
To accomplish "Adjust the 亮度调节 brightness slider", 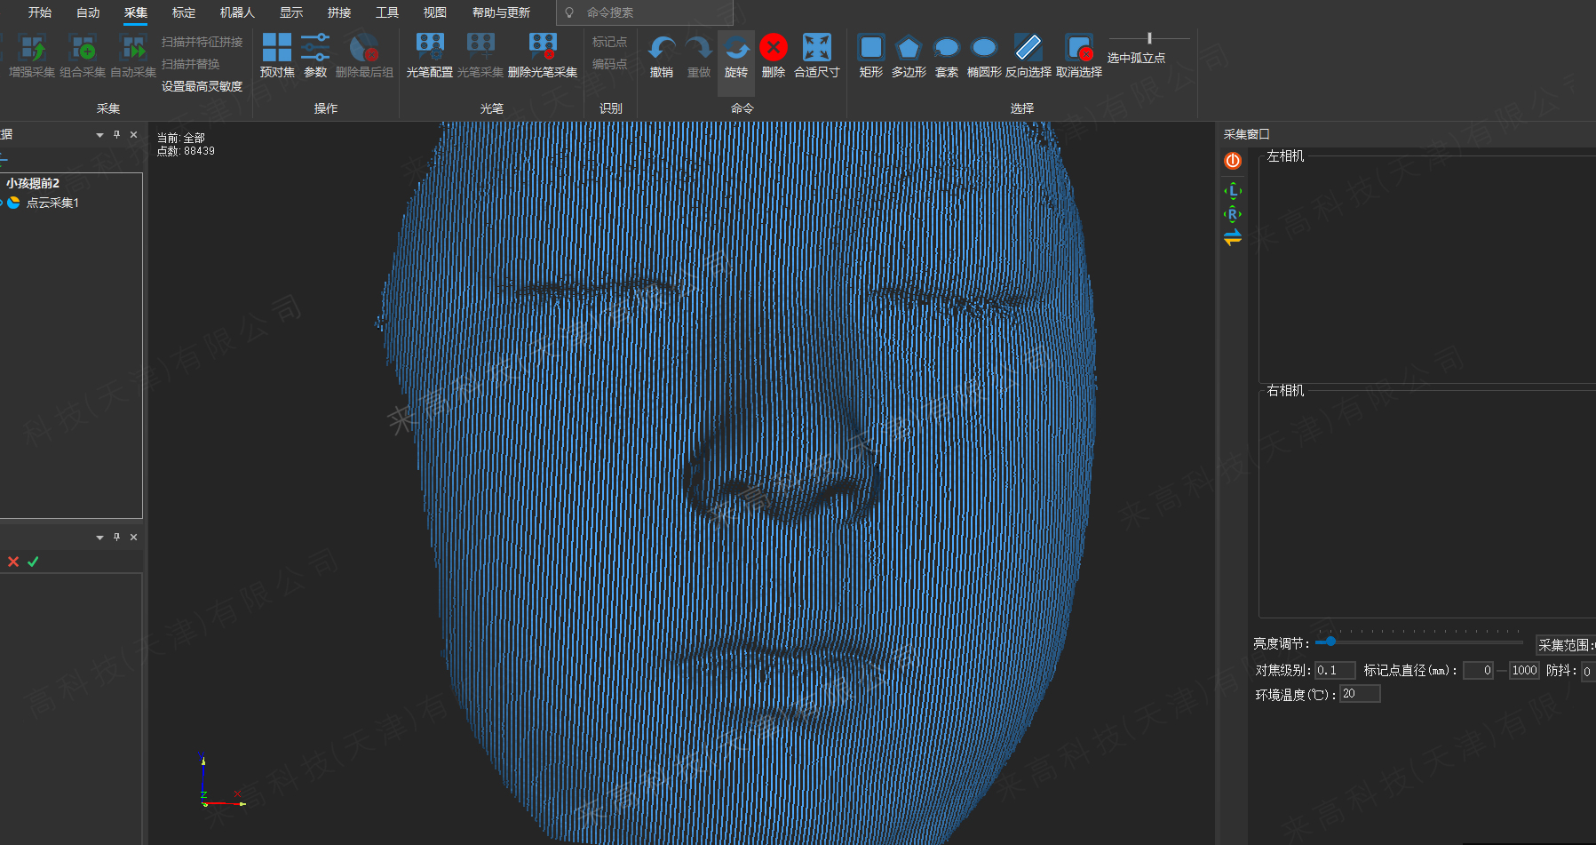I will tap(1330, 642).
